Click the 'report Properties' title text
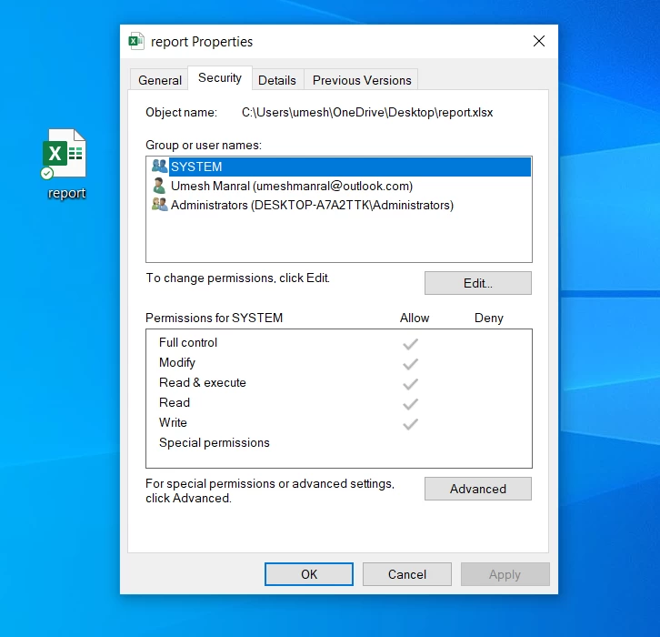 tap(202, 42)
